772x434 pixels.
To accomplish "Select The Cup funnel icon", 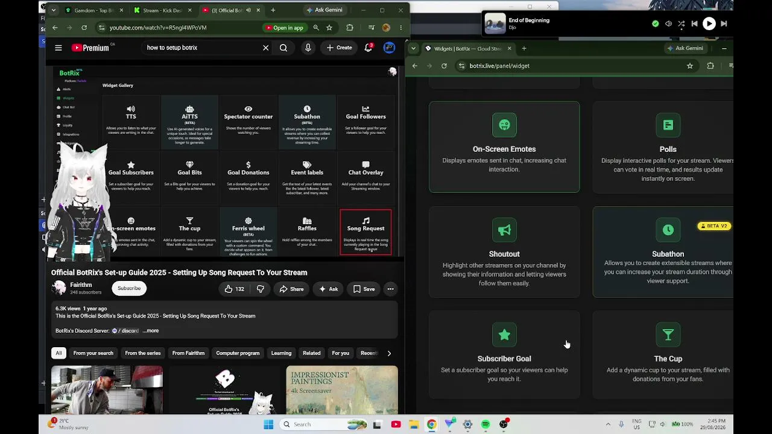I will 668,335.
